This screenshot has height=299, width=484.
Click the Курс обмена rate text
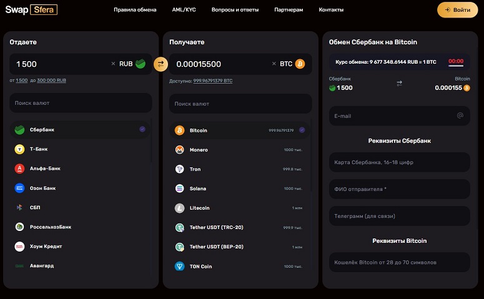pyautogui.click(x=386, y=62)
